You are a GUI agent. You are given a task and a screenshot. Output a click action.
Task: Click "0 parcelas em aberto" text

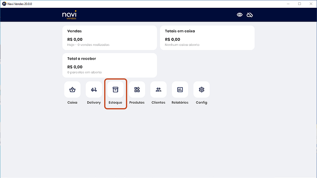(85, 72)
